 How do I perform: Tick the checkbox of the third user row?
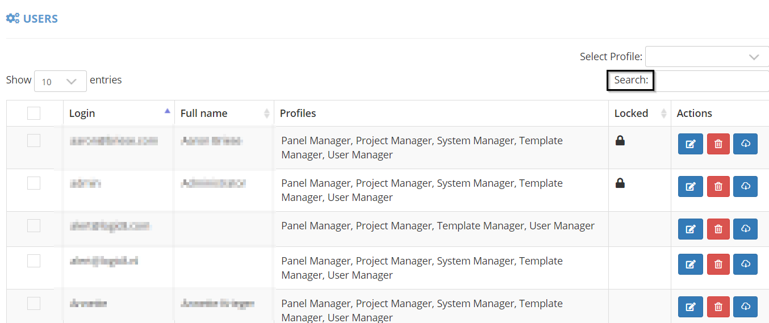click(34, 225)
